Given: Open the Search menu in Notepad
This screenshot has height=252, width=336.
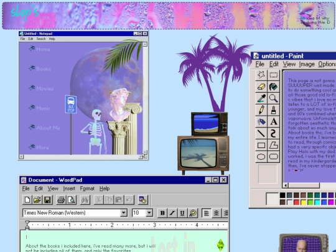Looking at the screenshot, I should coord(41,39).
